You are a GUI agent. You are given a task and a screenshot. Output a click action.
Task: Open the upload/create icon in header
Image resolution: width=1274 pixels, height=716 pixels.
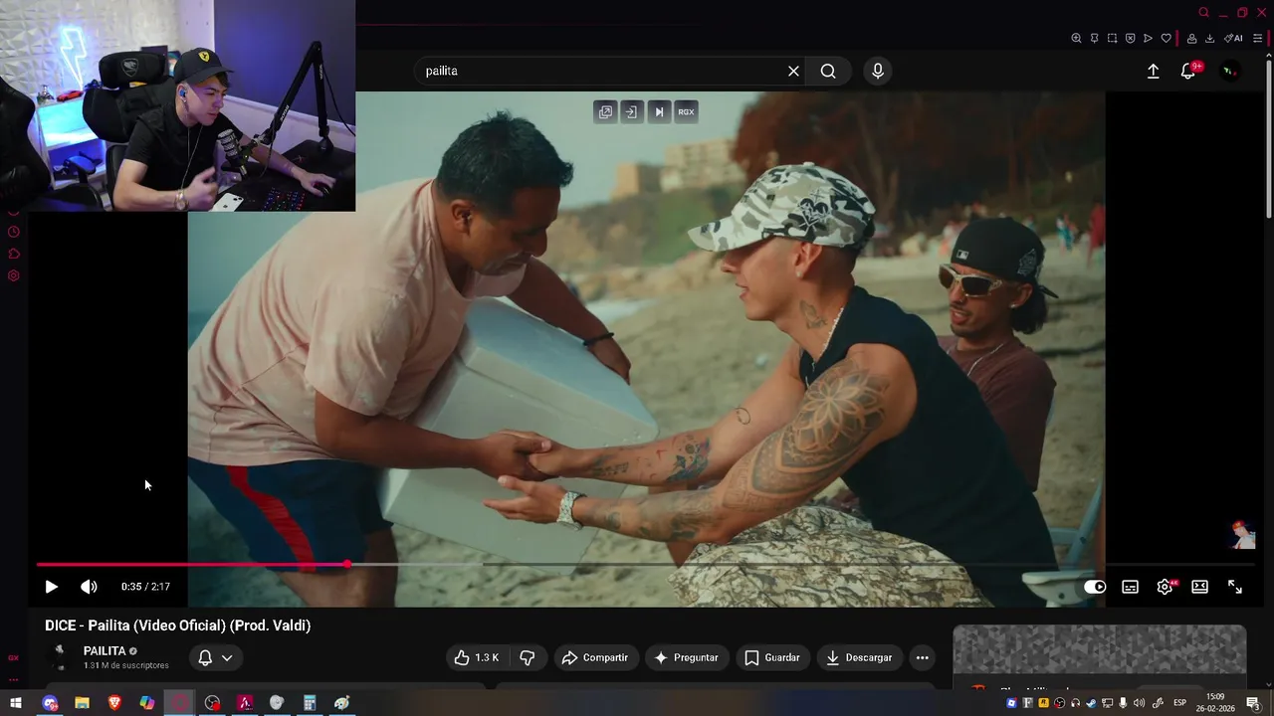tap(1153, 71)
